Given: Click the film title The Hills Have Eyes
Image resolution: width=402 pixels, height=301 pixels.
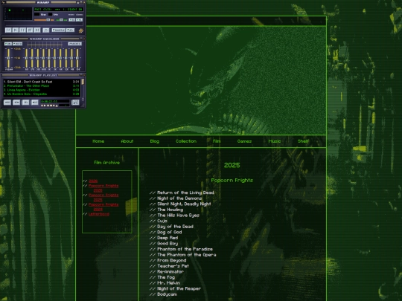Looking at the screenshot, I should 179,215.
